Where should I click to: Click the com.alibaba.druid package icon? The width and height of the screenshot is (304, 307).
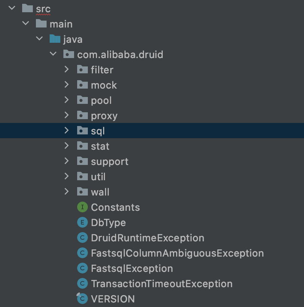tap(69, 54)
